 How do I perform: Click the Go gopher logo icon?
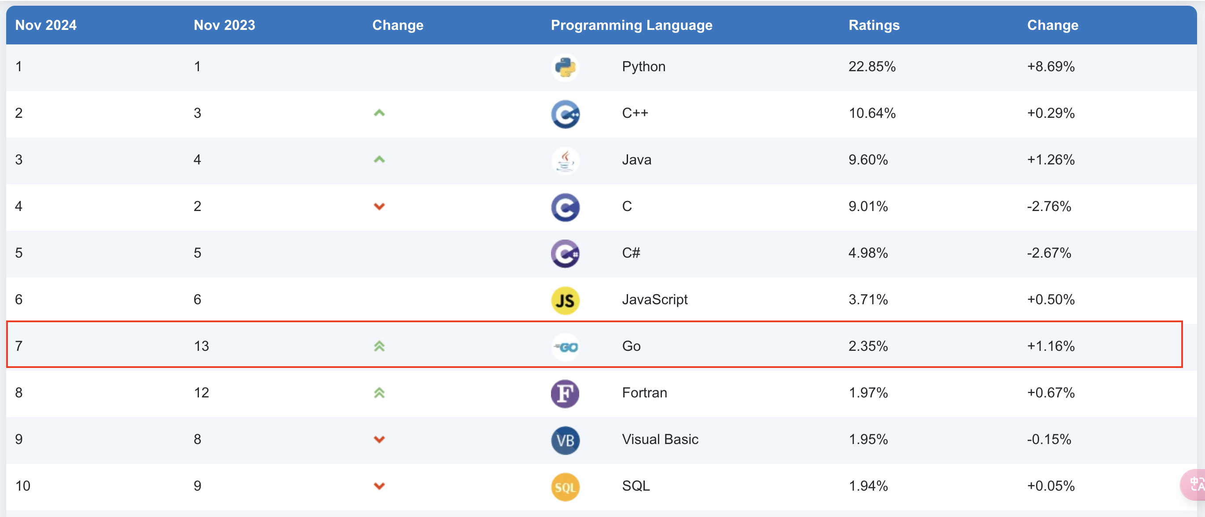tap(565, 347)
